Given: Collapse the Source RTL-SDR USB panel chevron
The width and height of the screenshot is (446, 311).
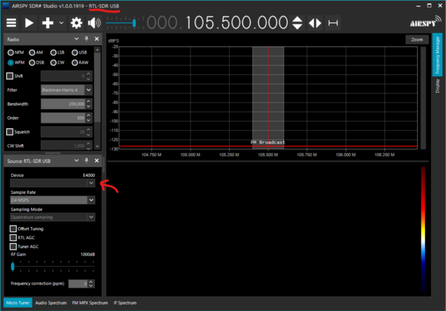Looking at the screenshot, I should [x=76, y=161].
